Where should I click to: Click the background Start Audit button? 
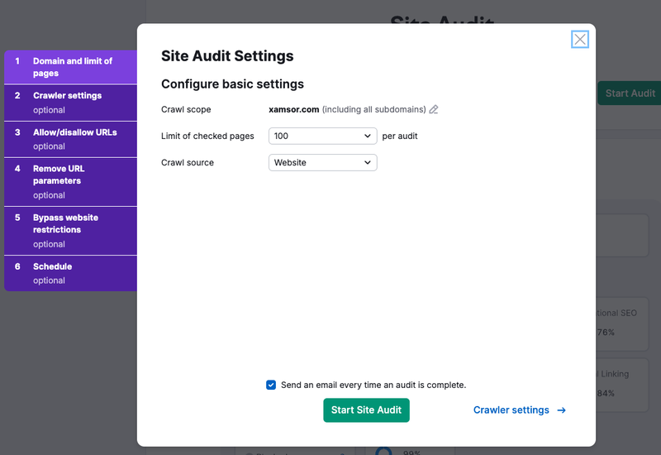click(x=629, y=93)
